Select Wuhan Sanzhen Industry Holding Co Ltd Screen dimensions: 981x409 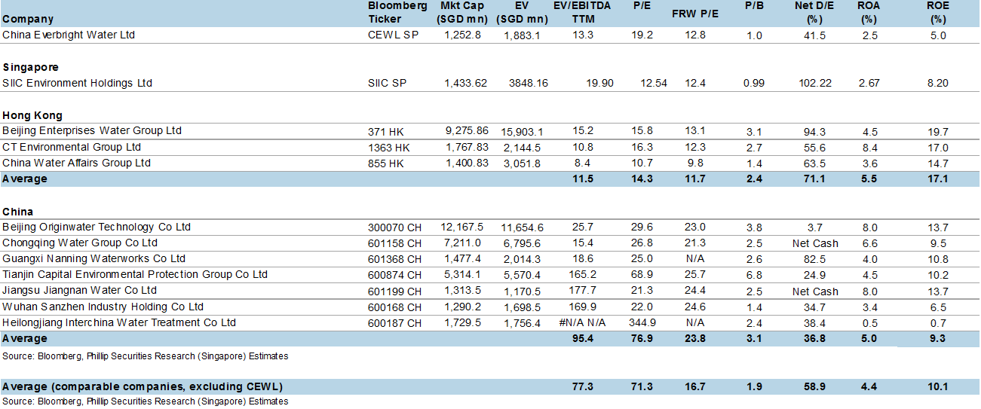(103, 307)
